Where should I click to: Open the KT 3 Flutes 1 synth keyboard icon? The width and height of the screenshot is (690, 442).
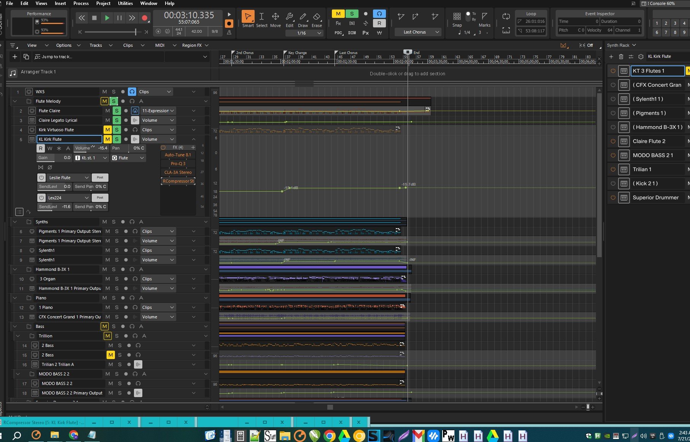pos(624,71)
